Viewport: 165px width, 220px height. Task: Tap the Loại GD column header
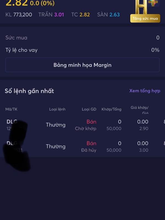tap(89, 109)
